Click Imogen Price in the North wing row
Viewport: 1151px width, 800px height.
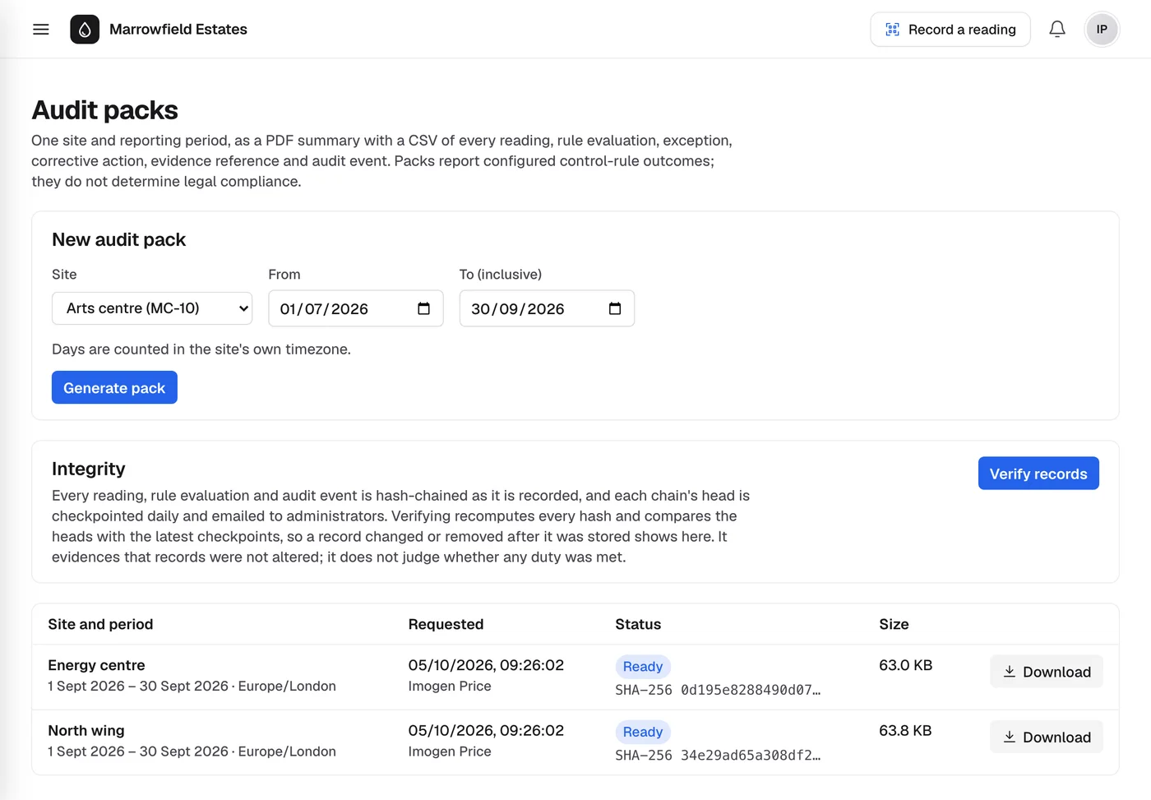coord(450,751)
